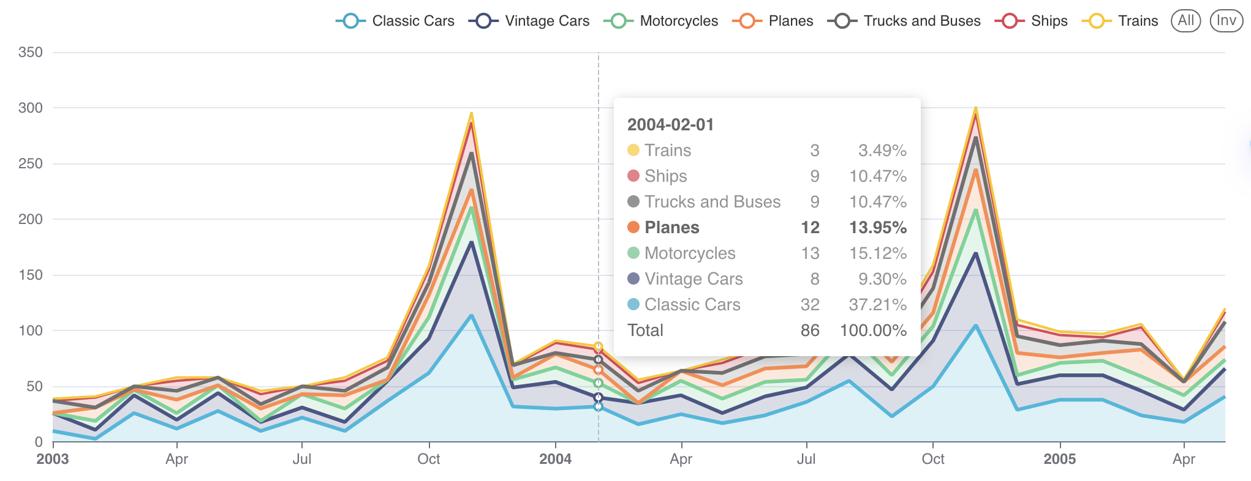The height and width of the screenshot is (481, 1251).
Task: Invert legend selection with Inv button
Action: coord(1226,21)
